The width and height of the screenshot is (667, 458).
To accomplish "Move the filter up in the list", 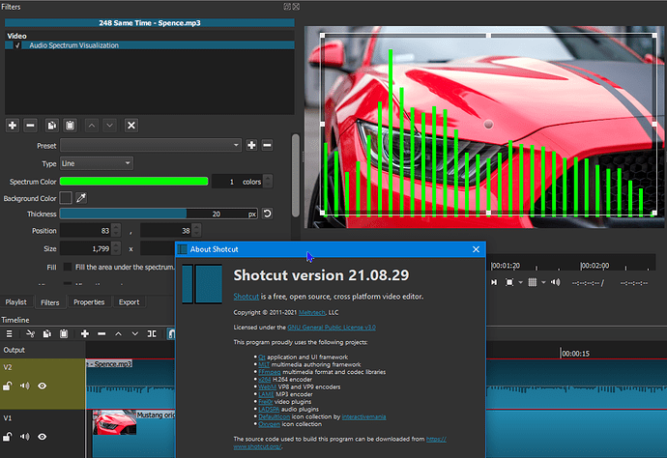I will 92,126.
